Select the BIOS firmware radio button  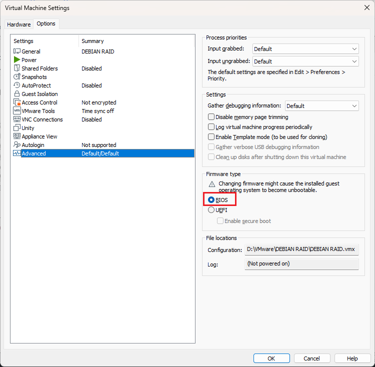[x=211, y=199]
